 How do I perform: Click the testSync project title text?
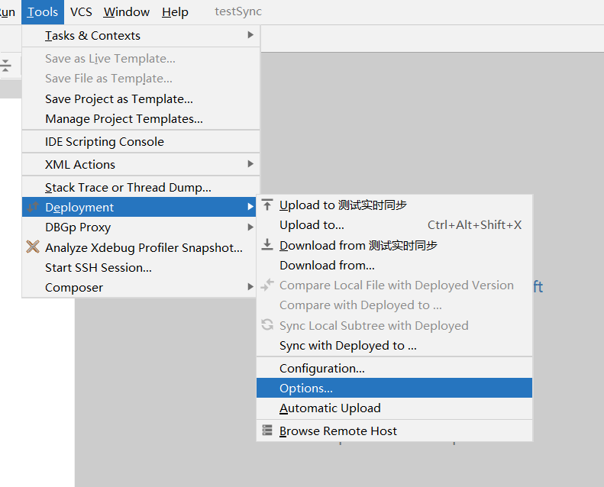[x=238, y=11]
